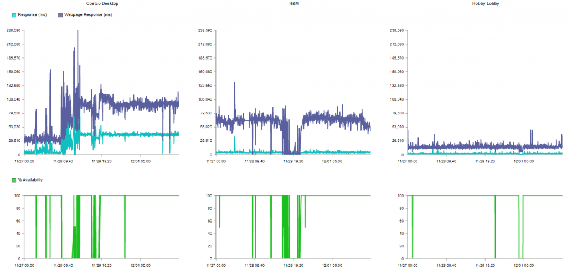Screen dimensions: 567x275
Task: Click the cyan Response (ms) legend swatch
Action: pyautogui.click(x=14, y=15)
